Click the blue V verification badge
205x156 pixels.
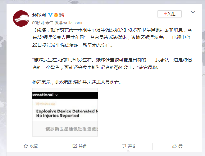(50, 15)
